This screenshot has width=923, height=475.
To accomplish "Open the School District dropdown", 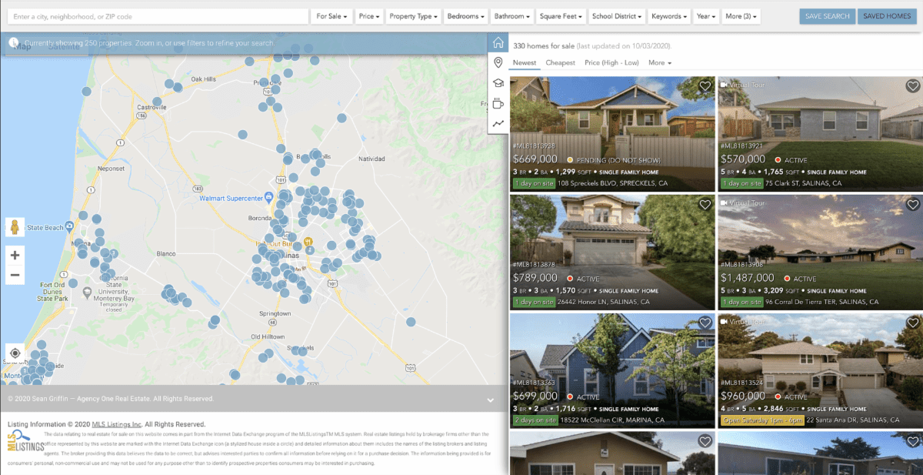I will pos(618,16).
